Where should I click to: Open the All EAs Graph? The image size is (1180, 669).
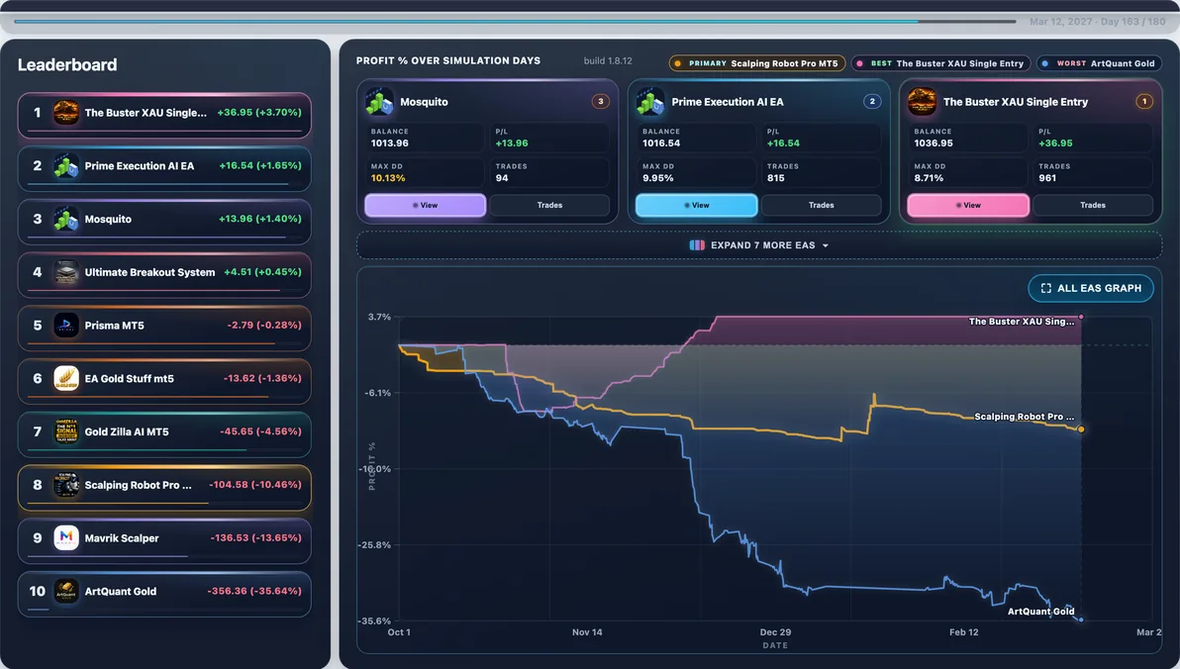pyautogui.click(x=1091, y=288)
